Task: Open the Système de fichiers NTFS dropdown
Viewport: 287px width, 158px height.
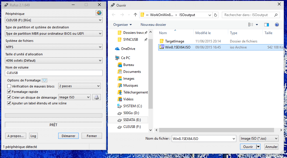Action: pos(54,47)
